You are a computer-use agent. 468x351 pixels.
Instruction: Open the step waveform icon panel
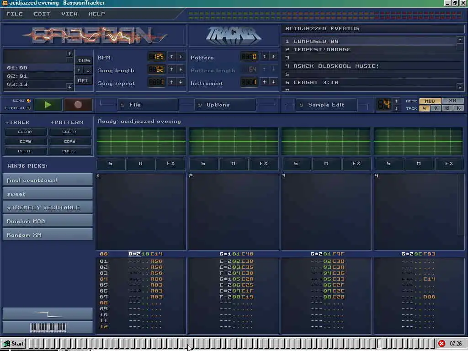[x=48, y=314]
